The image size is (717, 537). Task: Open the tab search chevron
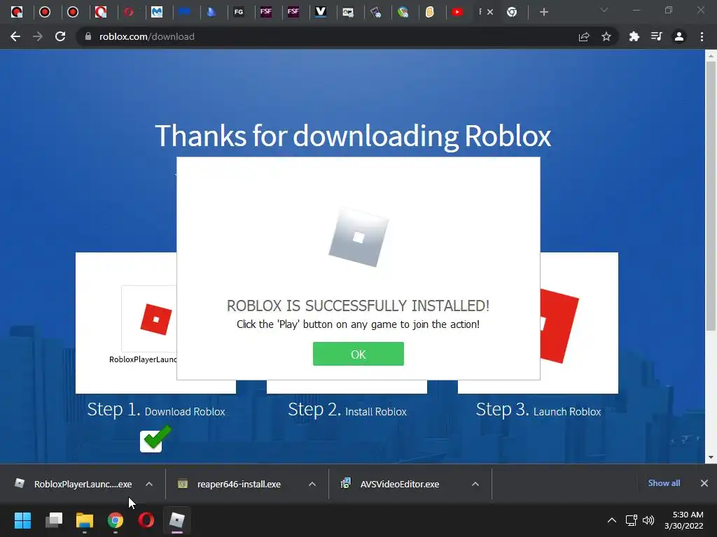click(x=604, y=10)
